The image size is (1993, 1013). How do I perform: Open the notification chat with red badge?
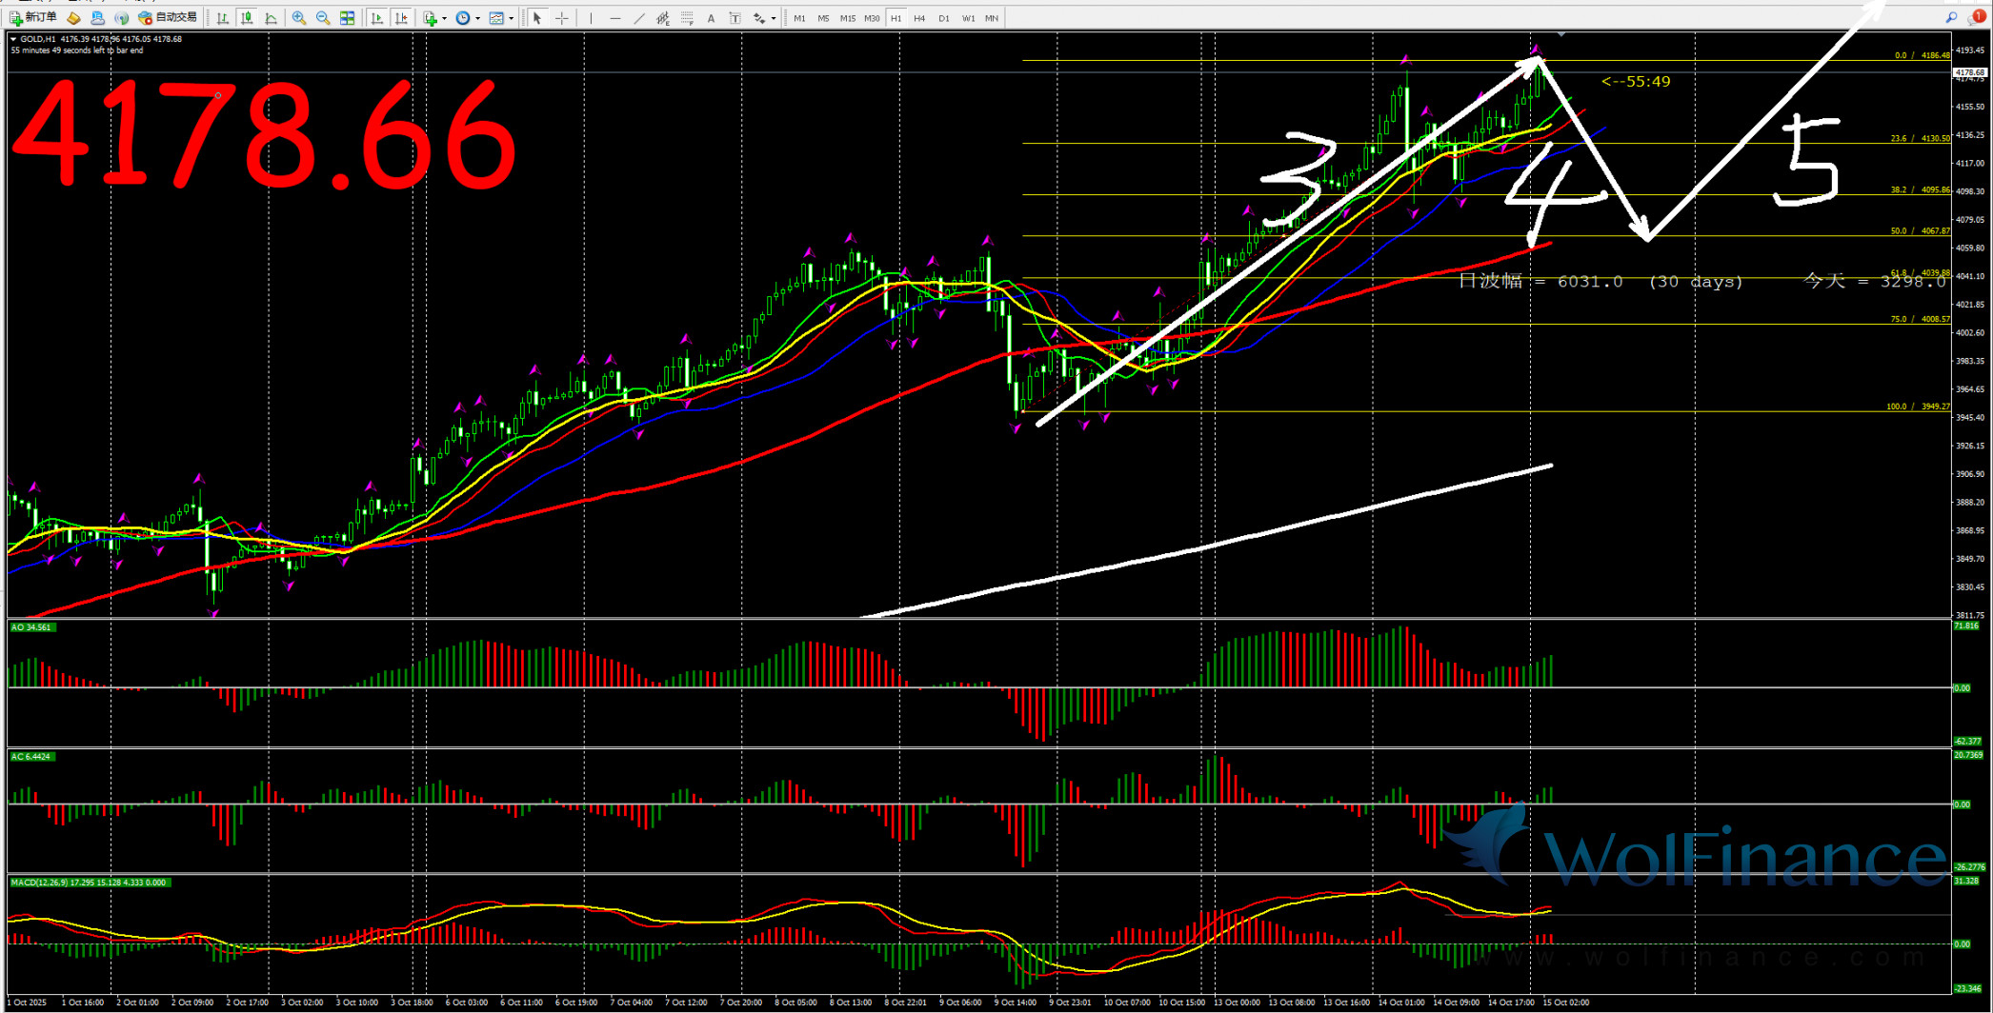1976,18
